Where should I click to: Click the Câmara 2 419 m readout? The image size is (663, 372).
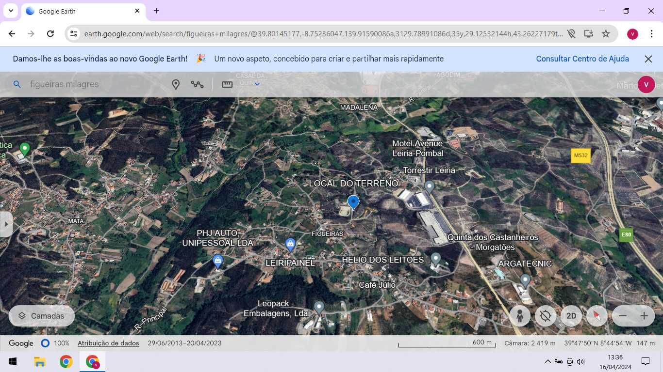530,343
